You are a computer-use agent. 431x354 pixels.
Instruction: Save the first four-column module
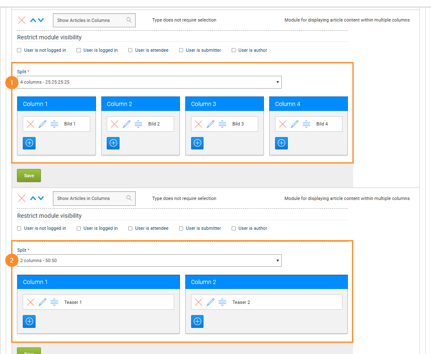click(29, 176)
